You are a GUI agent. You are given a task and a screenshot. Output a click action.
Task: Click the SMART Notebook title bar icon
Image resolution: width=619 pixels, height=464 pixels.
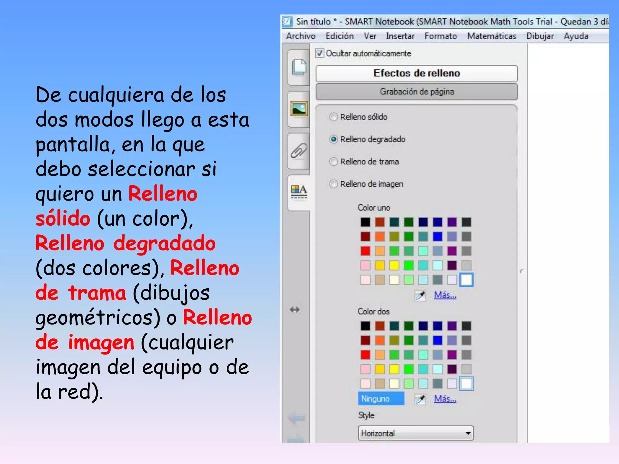[x=287, y=21]
